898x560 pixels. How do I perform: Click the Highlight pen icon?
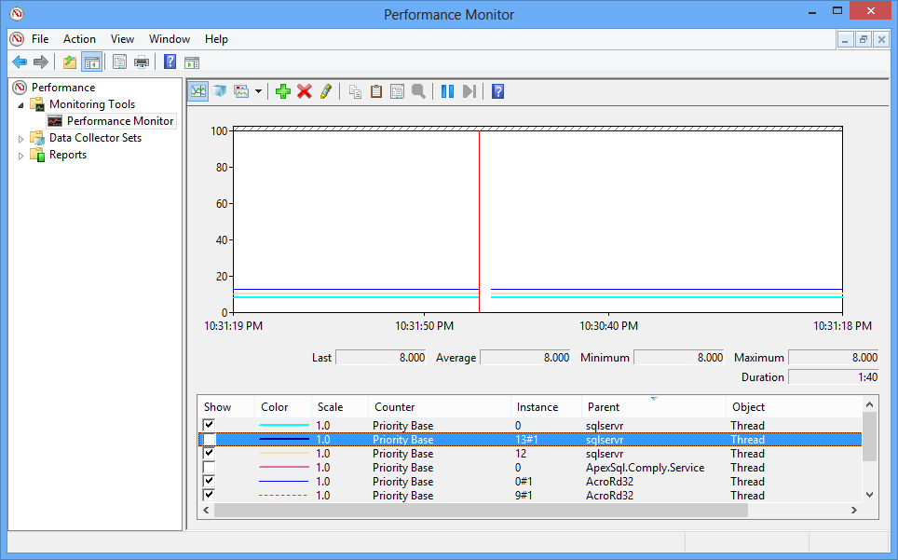pyautogui.click(x=325, y=91)
